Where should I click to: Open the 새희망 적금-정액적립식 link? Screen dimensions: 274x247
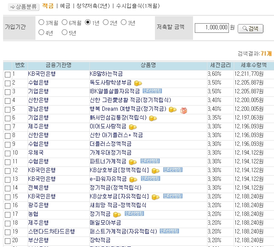118,205
